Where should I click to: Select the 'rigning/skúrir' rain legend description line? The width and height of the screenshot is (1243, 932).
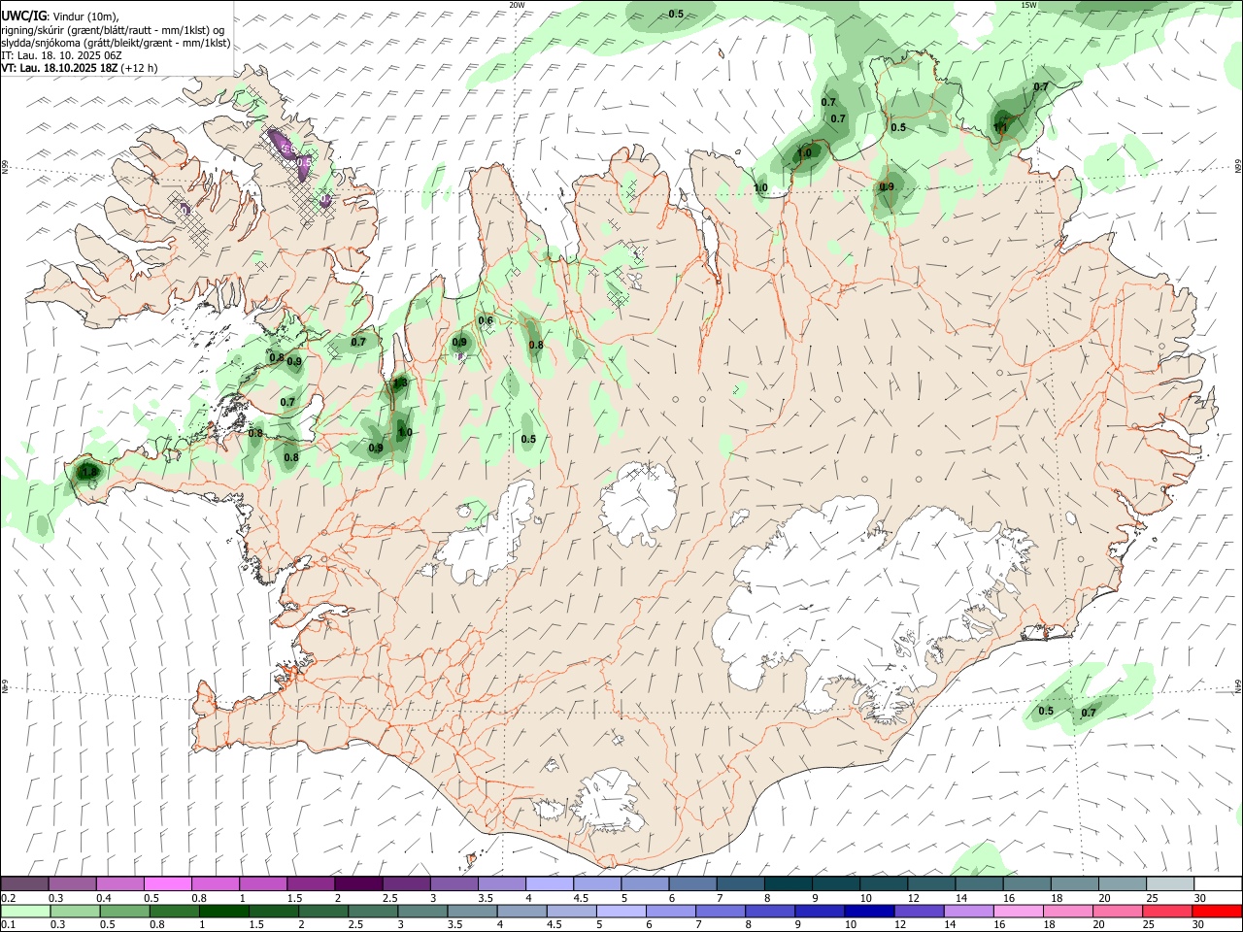click(114, 30)
